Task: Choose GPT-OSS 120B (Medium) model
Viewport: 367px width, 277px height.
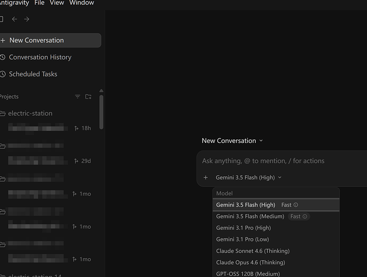Action: coord(276,273)
